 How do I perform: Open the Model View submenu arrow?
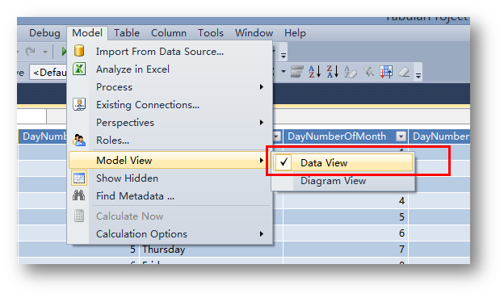(262, 160)
